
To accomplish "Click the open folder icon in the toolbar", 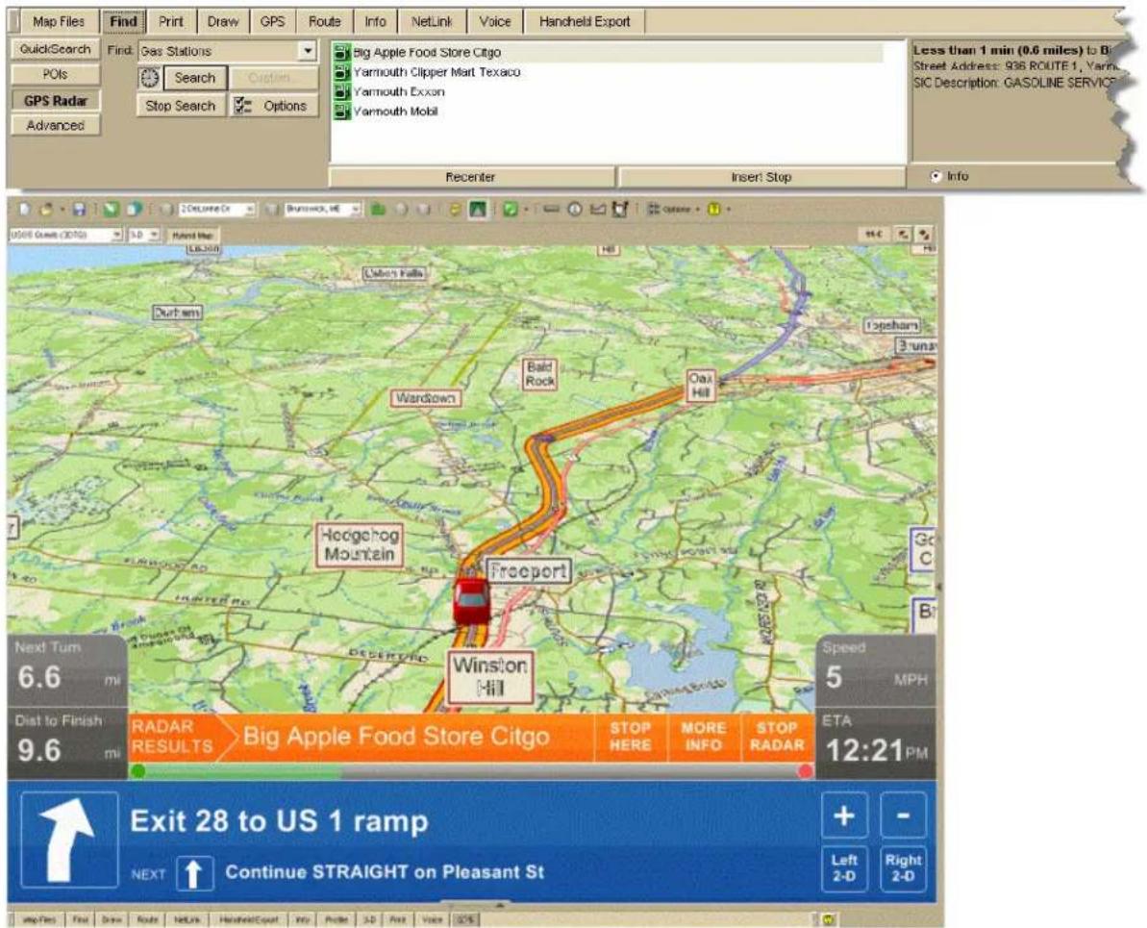I will click(46, 210).
